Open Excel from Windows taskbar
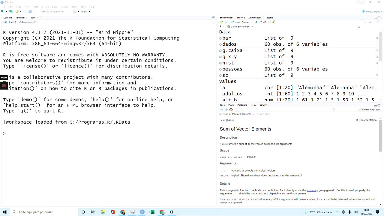The image size is (384, 216). coord(152,212)
